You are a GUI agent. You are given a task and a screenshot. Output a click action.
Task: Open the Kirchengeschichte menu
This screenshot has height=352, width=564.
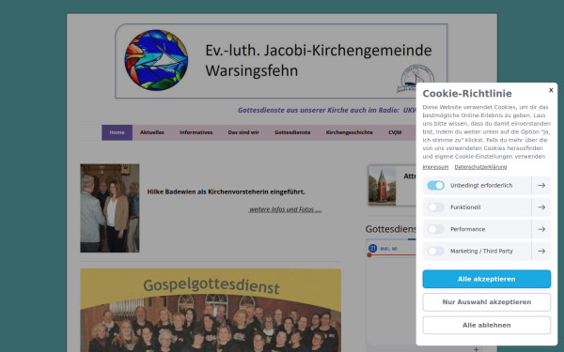(350, 132)
